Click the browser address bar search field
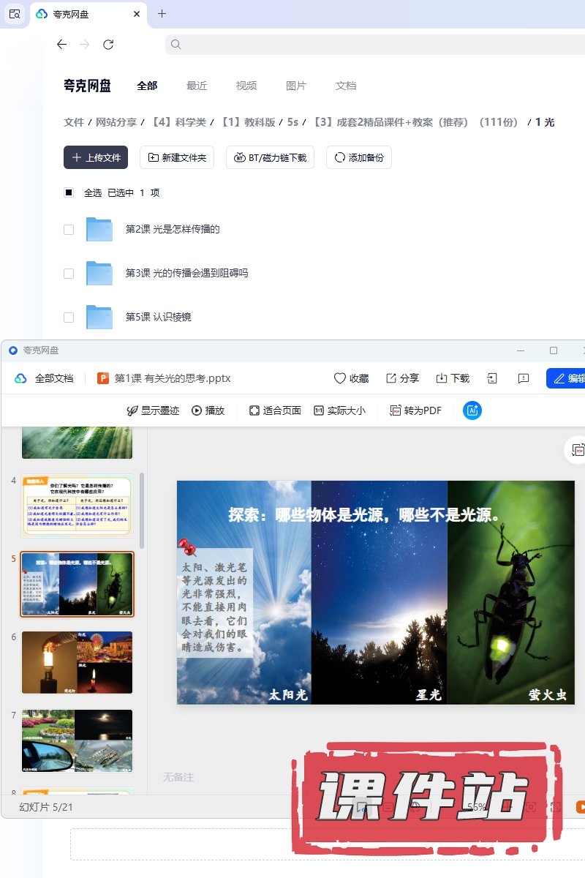The image size is (585, 878). point(373,45)
